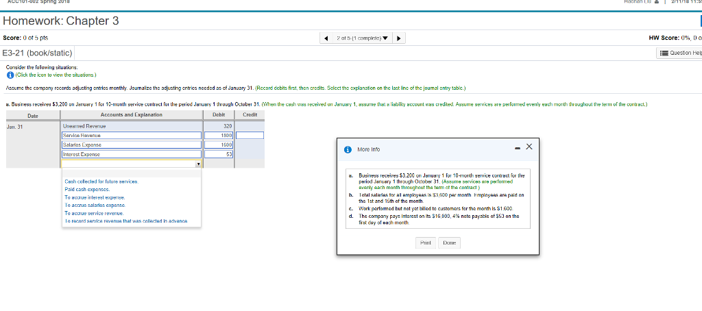The height and width of the screenshot is (311, 702).
Task: Toggle the explanation dropdown arrow
Action: pos(198,164)
